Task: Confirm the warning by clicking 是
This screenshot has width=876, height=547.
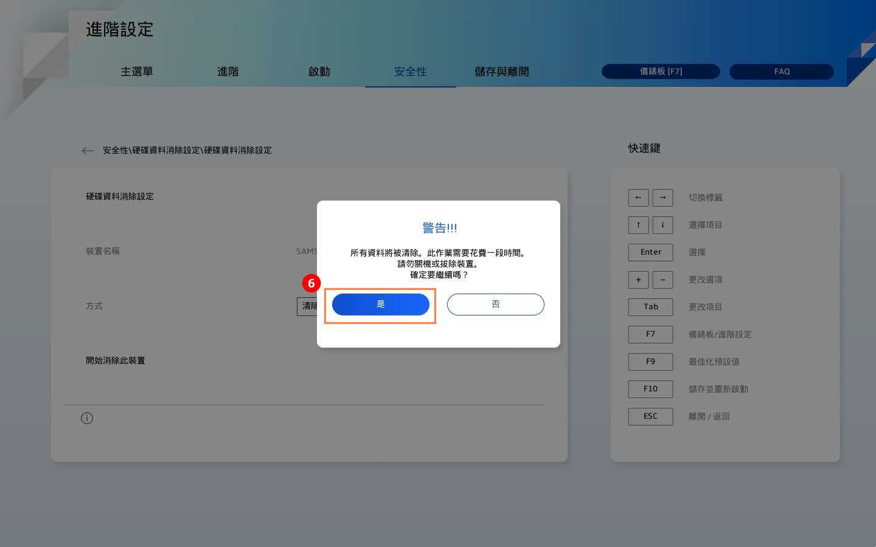Action: point(380,304)
